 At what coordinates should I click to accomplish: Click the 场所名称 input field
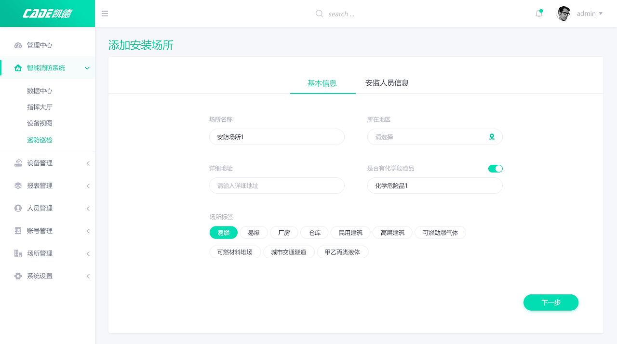coord(277,137)
